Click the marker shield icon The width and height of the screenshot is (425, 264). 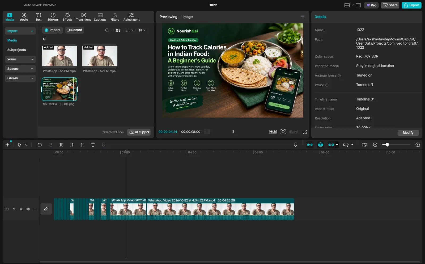pos(104,145)
